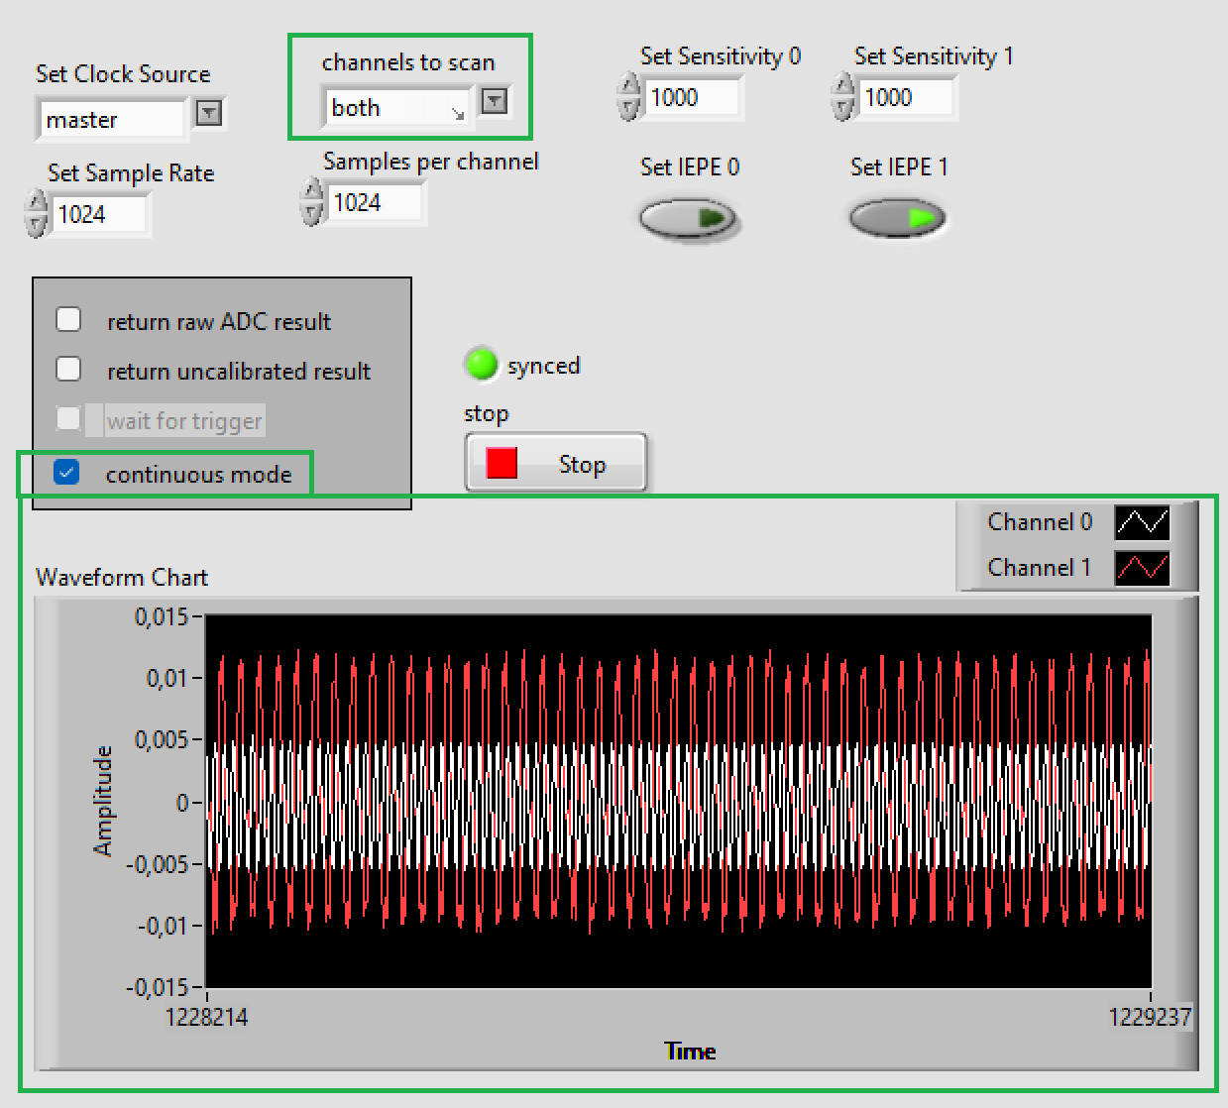This screenshot has height=1108, width=1228.
Task: Click the Set IEPE 1 label
Action: [899, 167]
